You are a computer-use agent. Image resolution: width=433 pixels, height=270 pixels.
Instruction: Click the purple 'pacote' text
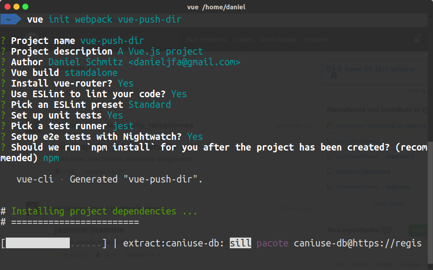pyautogui.click(x=273, y=243)
